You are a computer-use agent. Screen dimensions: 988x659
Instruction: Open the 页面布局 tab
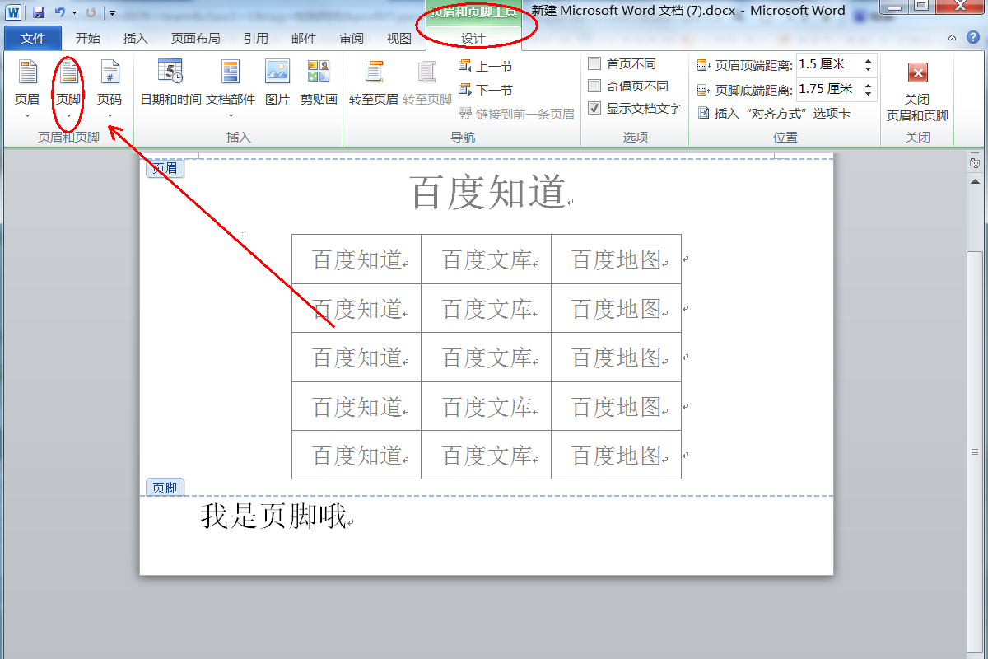(x=196, y=38)
